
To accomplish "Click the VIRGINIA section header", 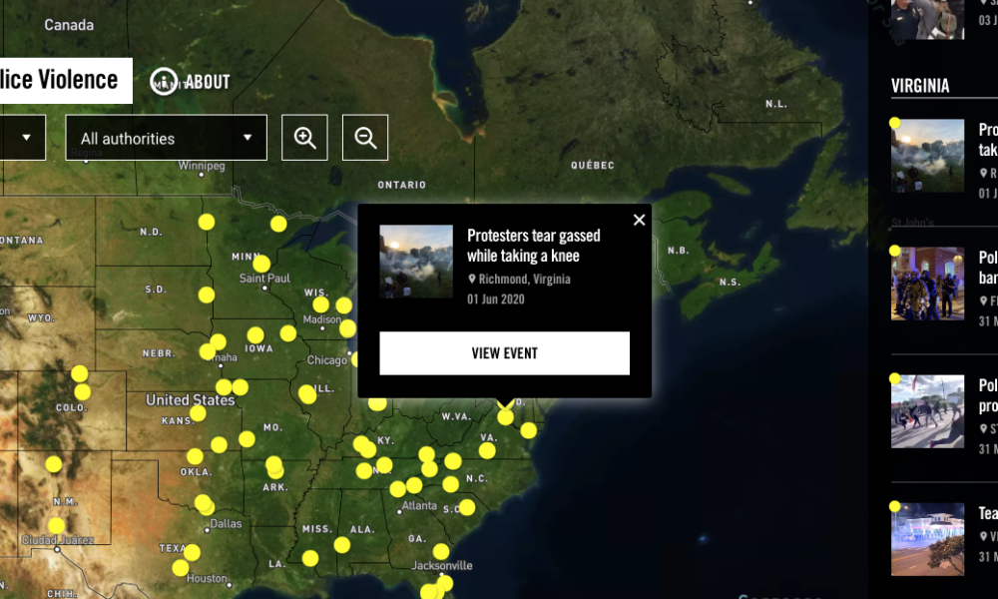I will (x=919, y=85).
